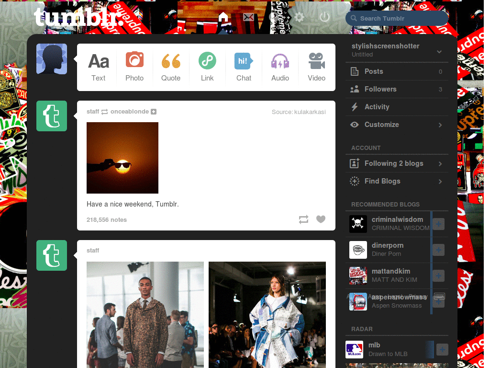This screenshot has height=368, width=490.
Task: Follow mattandkim with the plus button
Action: pyautogui.click(x=439, y=276)
